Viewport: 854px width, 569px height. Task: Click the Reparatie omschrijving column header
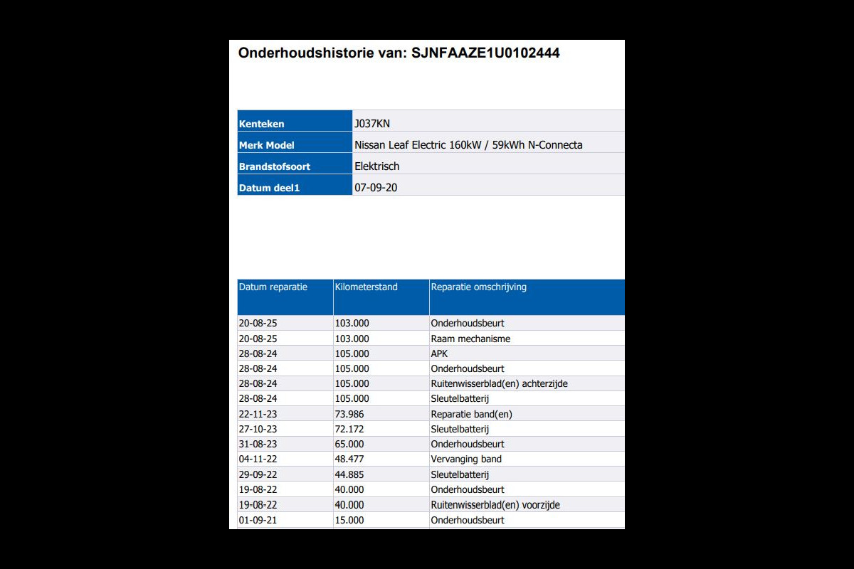pos(479,287)
